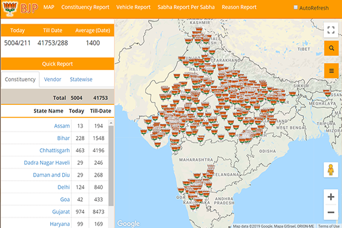Enable the AutoRefresh checkbox
The image size is (342, 228).
[295, 7]
